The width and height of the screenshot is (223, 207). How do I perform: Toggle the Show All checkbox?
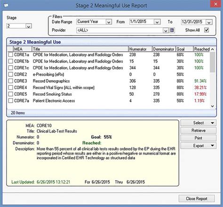207,30
